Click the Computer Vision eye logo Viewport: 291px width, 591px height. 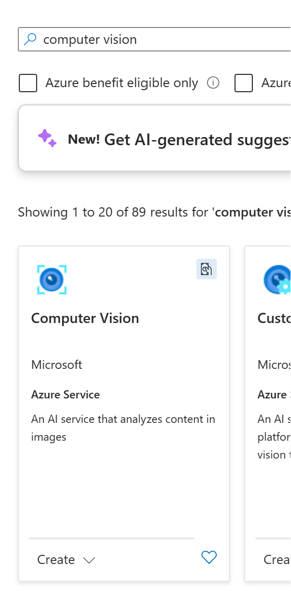click(x=52, y=279)
